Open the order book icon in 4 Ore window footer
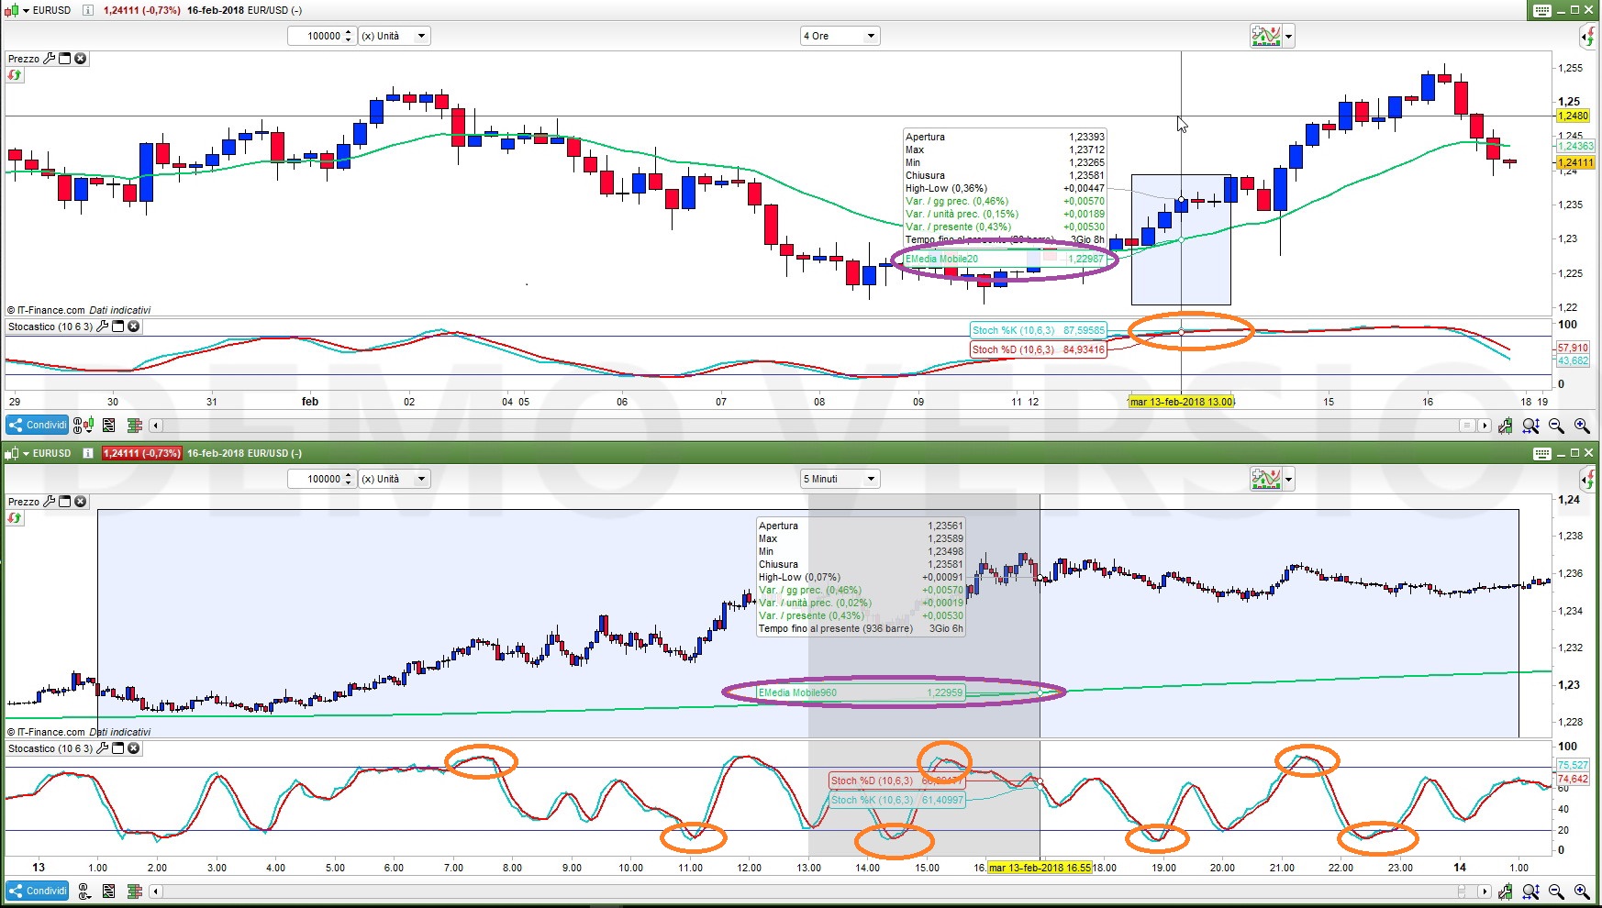Screen dimensions: 1602x908 point(135,426)
